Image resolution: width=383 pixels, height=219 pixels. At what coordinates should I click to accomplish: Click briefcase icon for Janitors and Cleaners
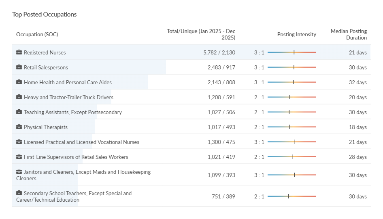[x=19, y=172]
